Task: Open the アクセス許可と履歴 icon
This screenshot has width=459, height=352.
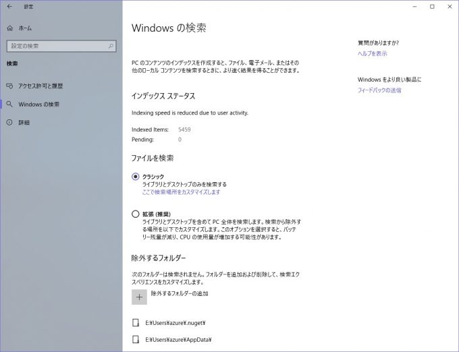Action: (9, 86)
